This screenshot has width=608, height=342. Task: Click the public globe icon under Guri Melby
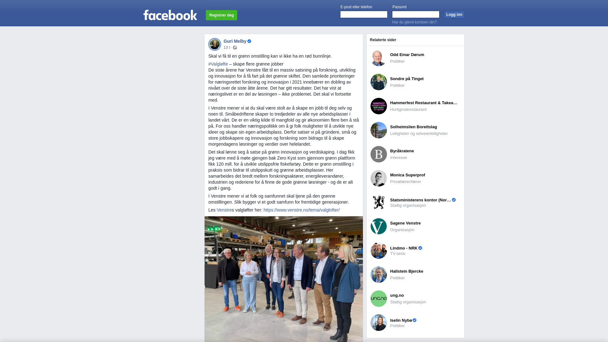click(235, 47)
